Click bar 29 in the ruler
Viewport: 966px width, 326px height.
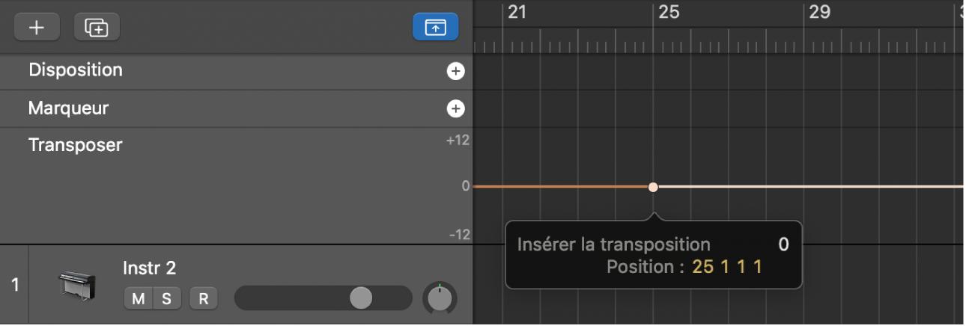point(819,13)
